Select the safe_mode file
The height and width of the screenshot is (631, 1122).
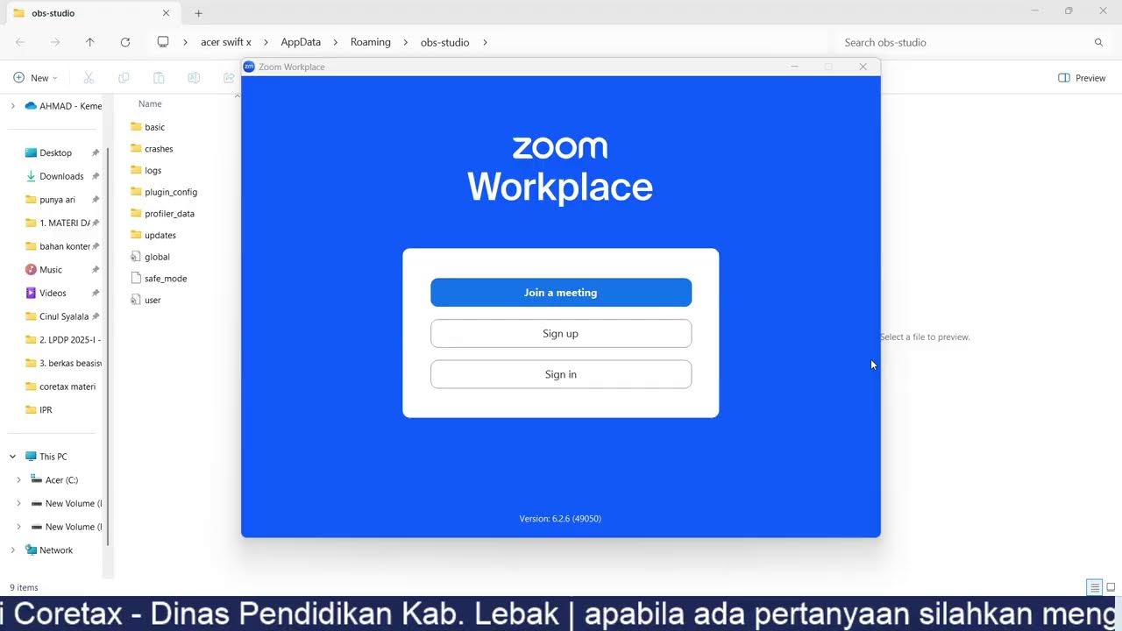pyautogui.click(x=166, y=279)
